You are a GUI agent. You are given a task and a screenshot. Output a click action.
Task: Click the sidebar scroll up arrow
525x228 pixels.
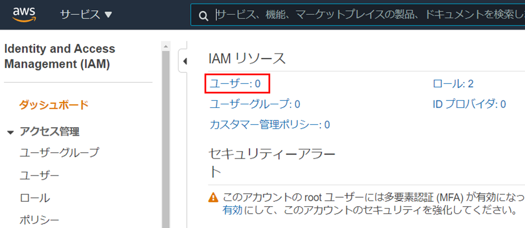[x=166, y=46]
